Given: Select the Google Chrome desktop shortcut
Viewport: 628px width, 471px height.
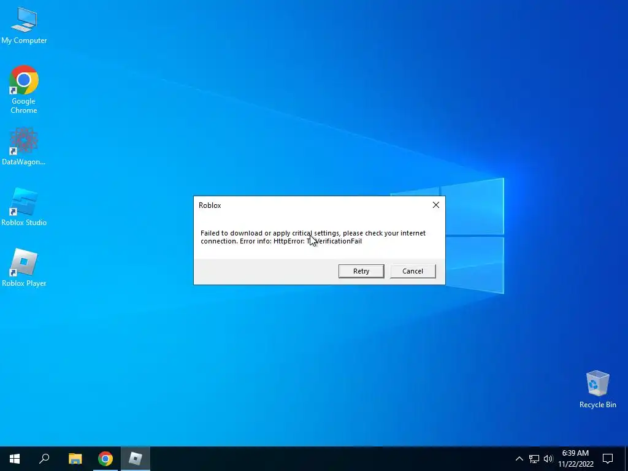Looking at the screenshot, I should pyautogui.click(x=24, y=89).
